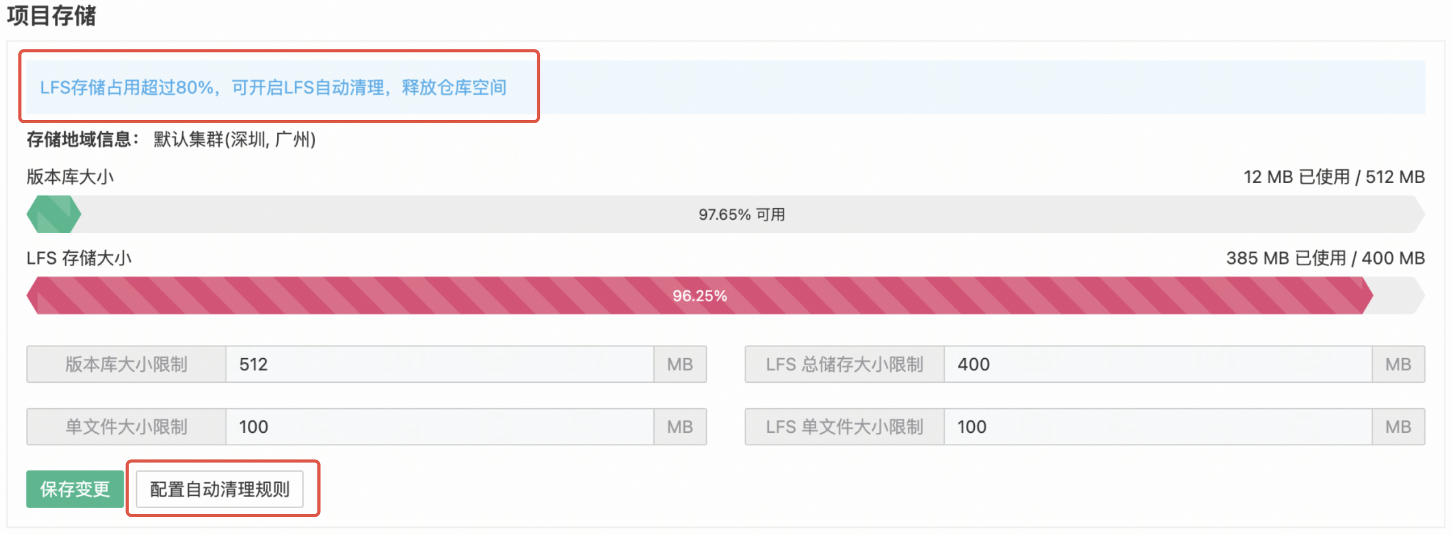
Task: Click the LFS 存储大小 label
Action: coord(79,258)
